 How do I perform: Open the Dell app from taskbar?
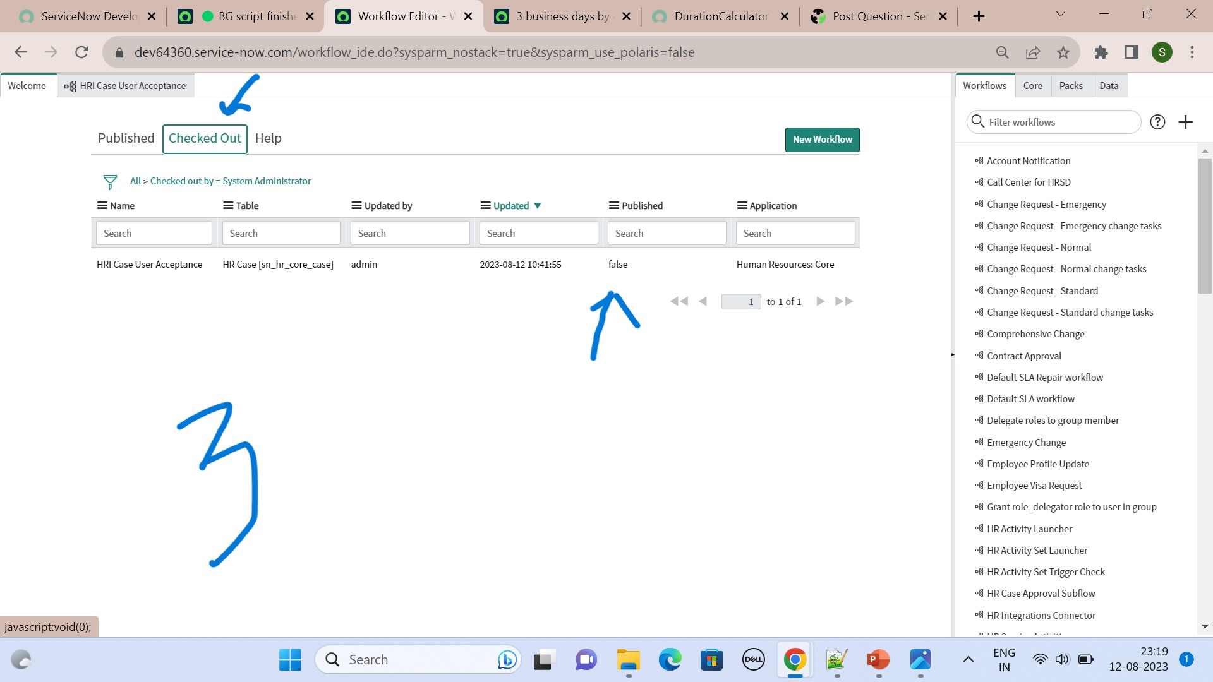coord(753,660)
